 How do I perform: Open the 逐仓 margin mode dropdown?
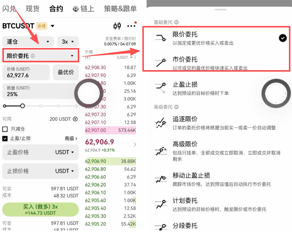tap(28, 41)
